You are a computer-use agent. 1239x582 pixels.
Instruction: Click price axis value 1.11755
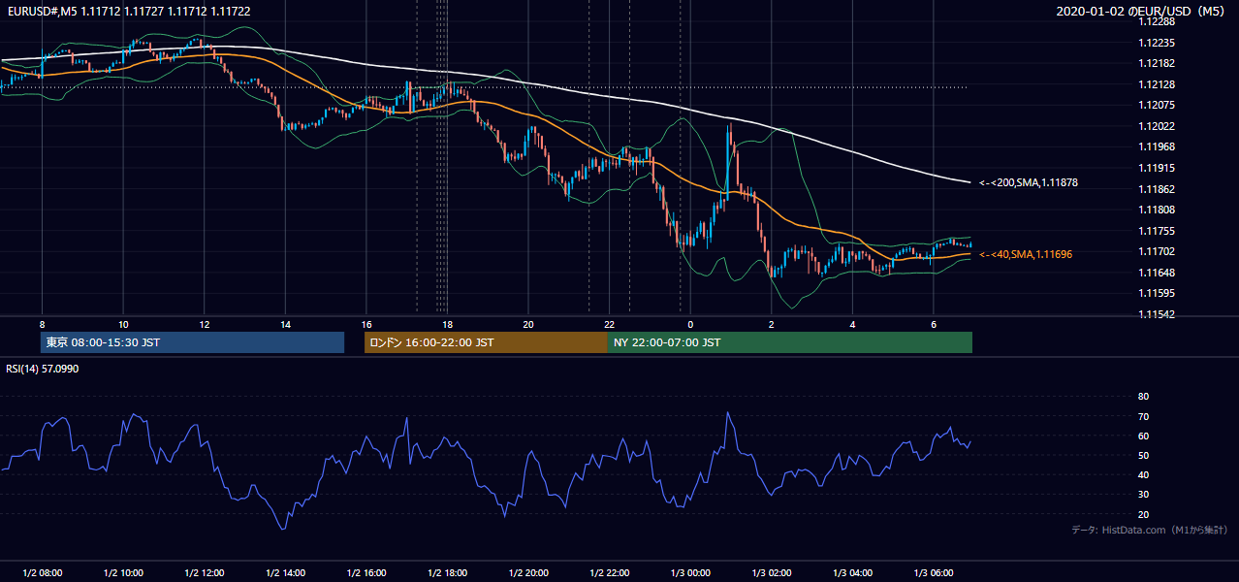(x=1158, y=231)
